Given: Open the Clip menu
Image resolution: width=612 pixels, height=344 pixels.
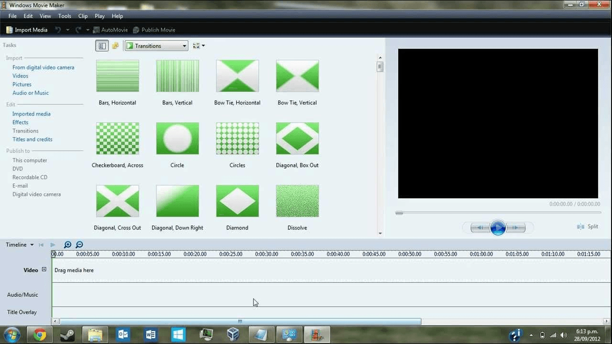Looking at the screenshot, I should coord(83,16).
